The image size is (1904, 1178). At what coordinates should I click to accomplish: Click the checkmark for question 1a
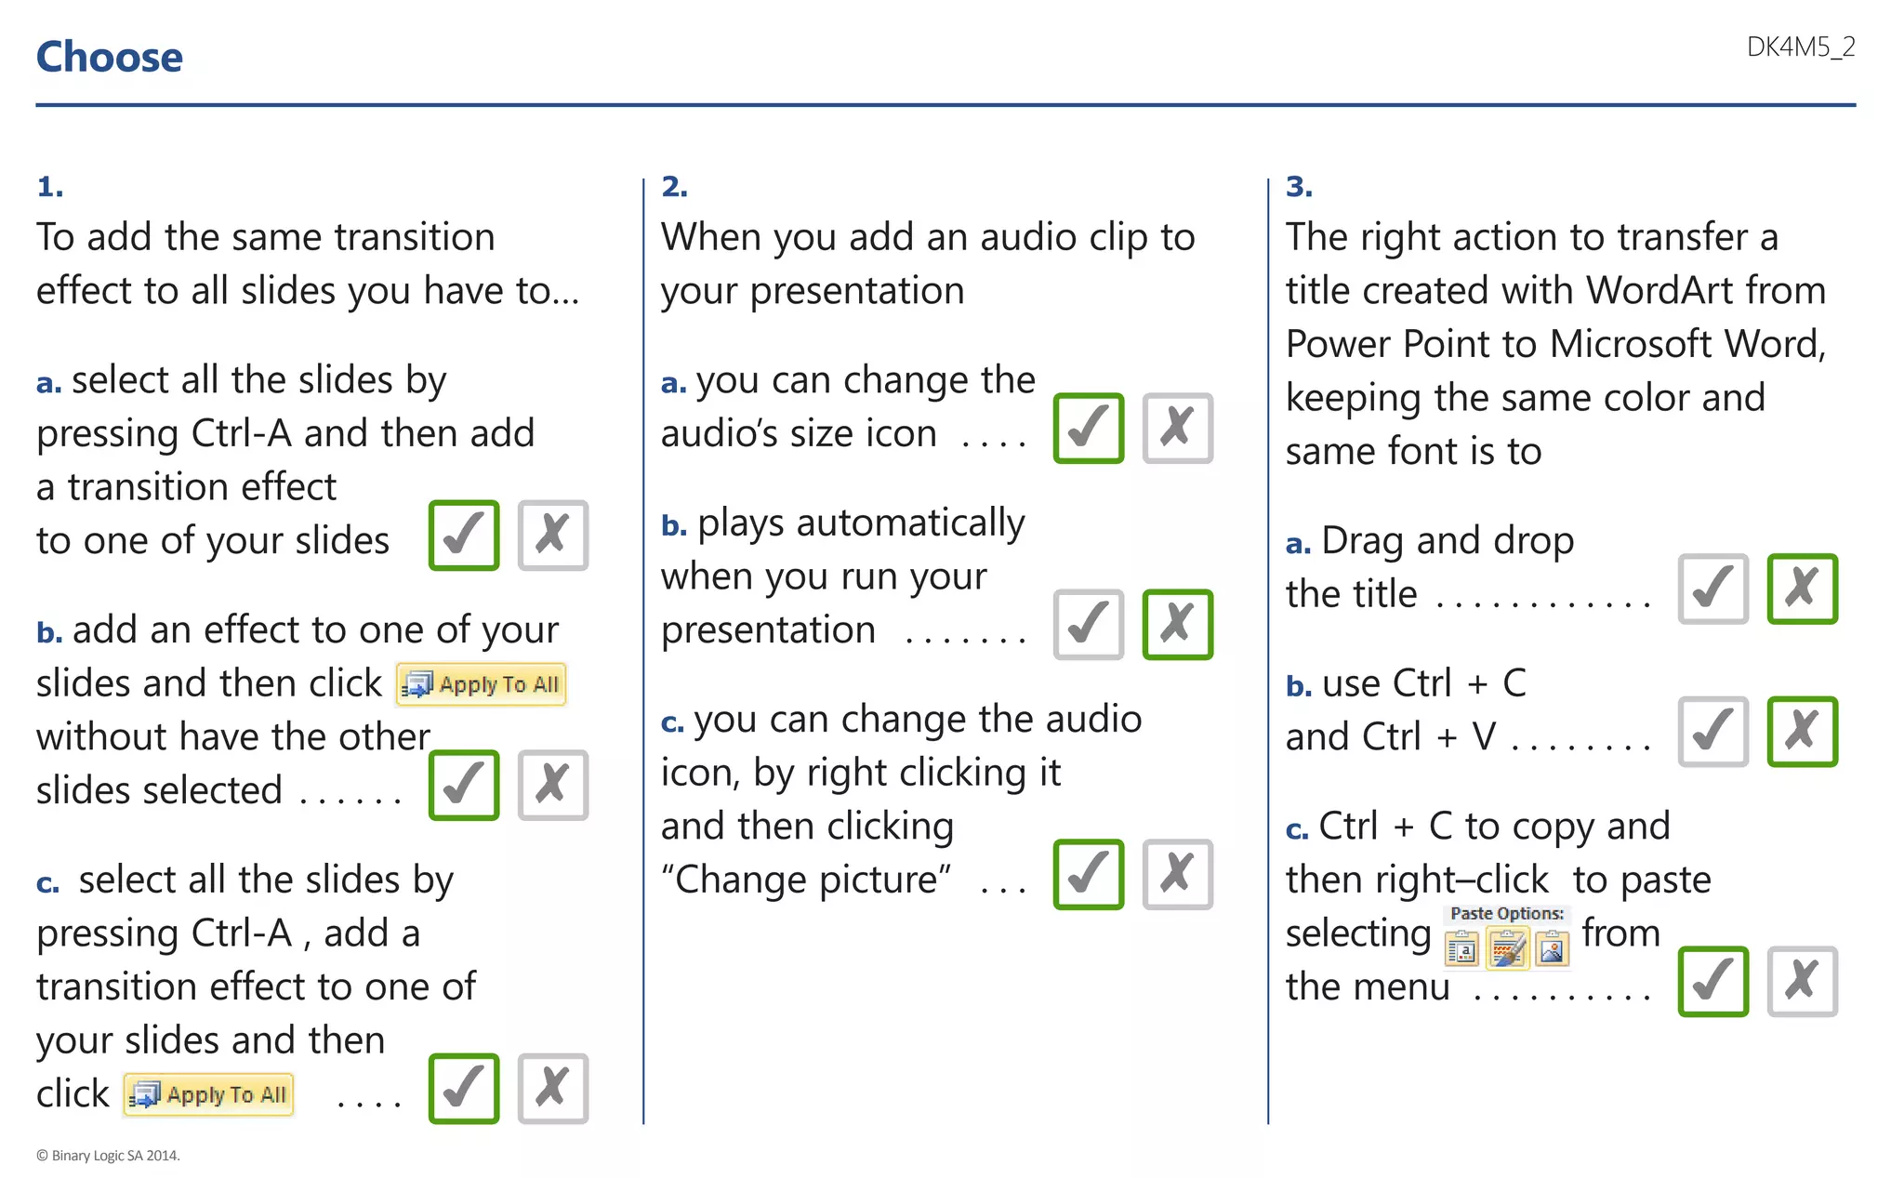[464, 536]
